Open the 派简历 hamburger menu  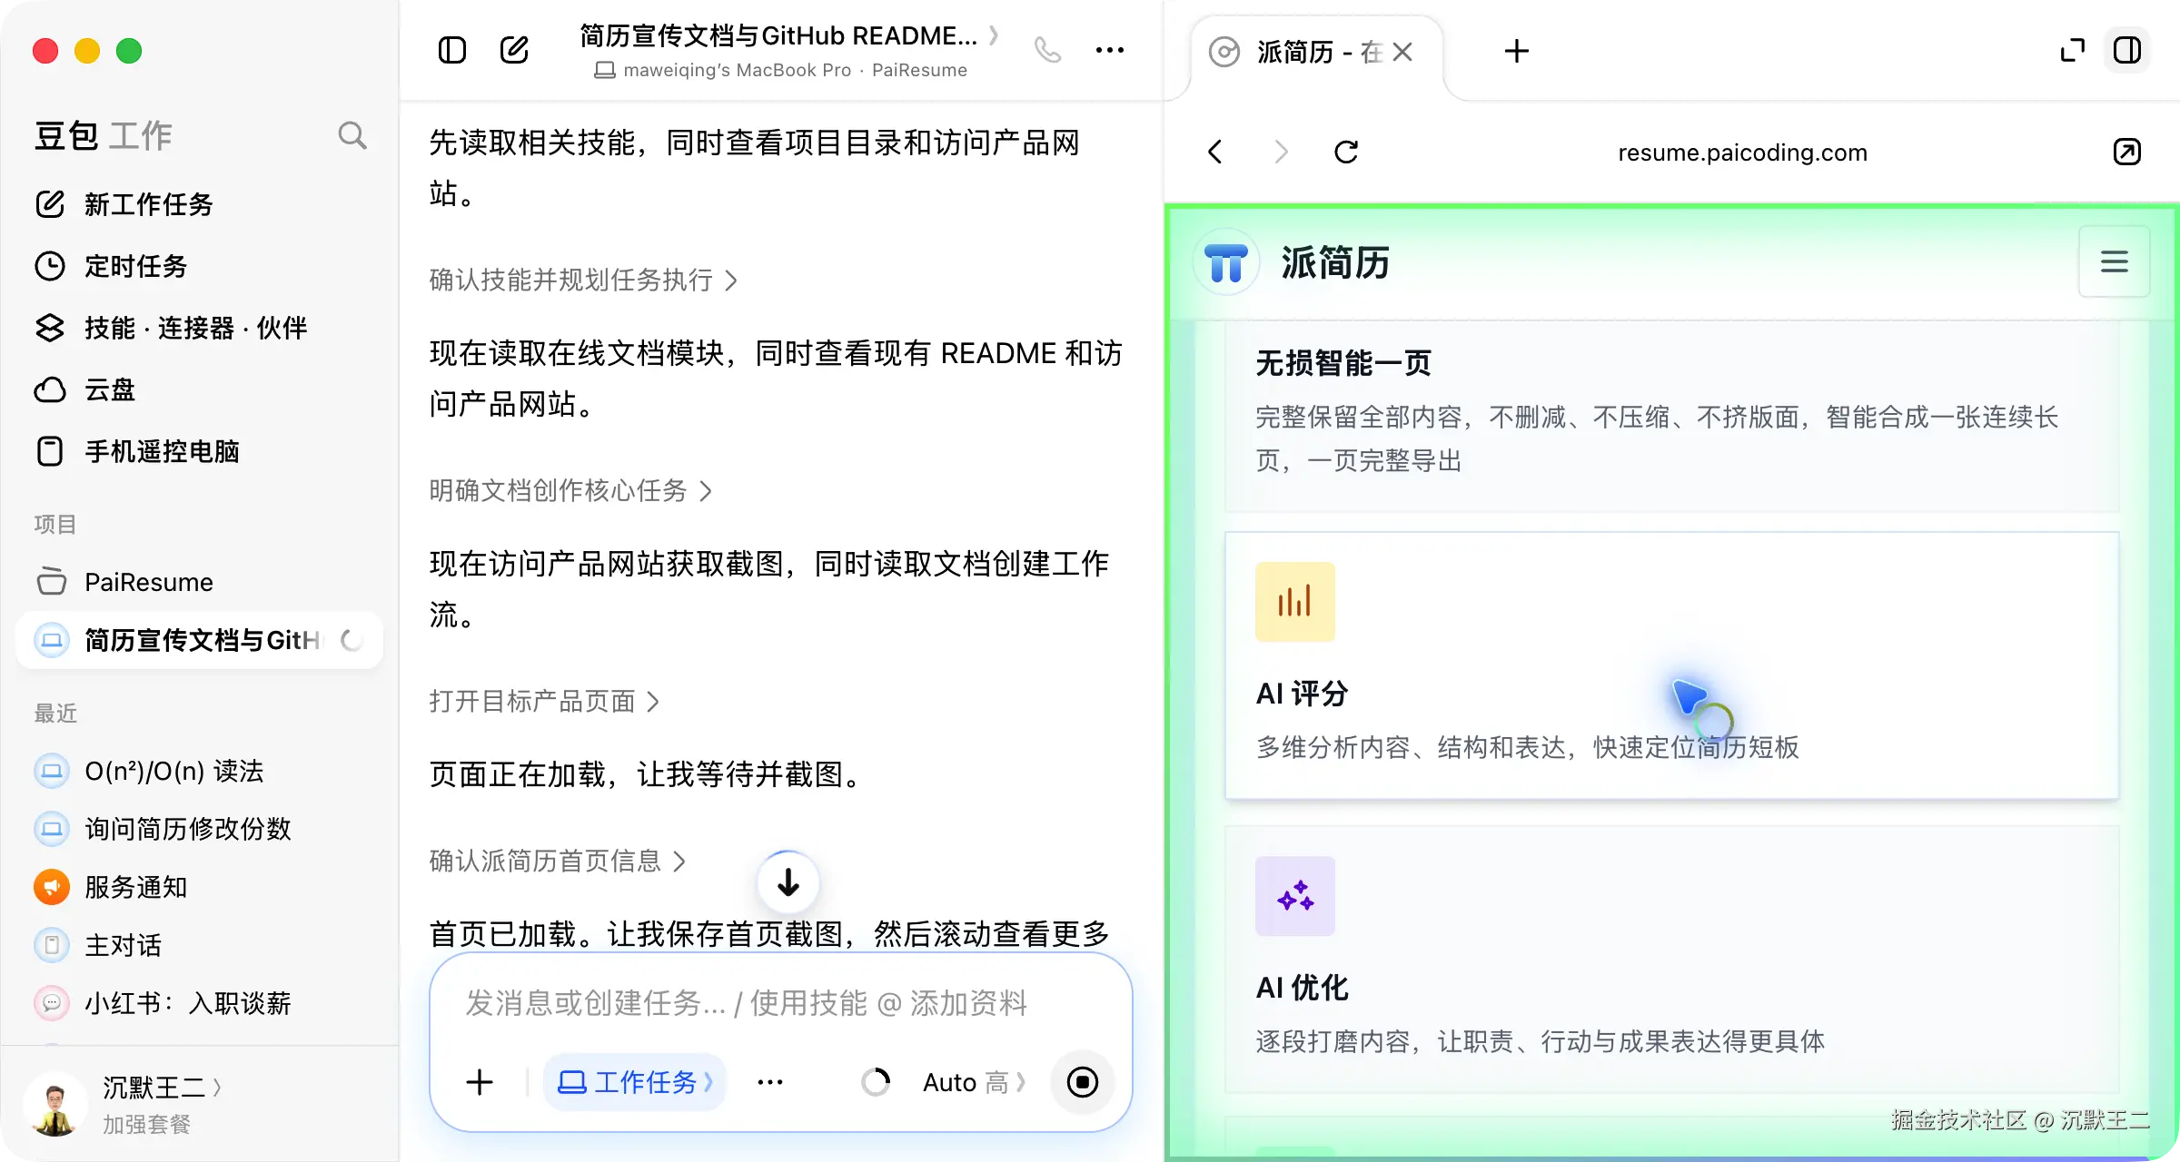pyautogui.click(x=2115, y=262)
